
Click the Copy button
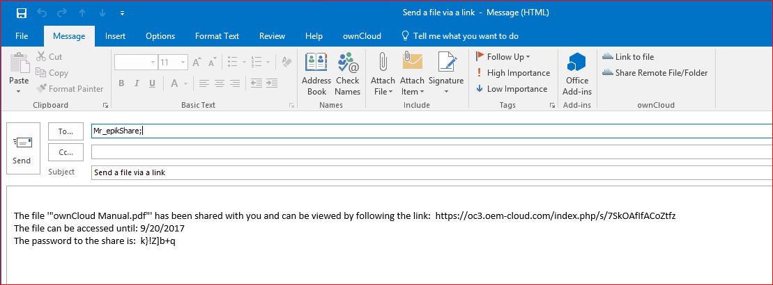[52, 73]
